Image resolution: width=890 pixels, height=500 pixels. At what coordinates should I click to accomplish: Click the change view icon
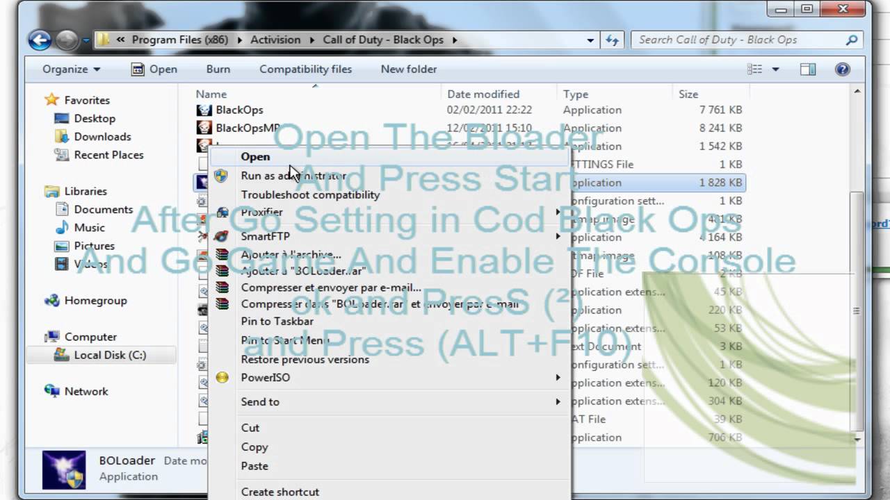coord(754,69)
